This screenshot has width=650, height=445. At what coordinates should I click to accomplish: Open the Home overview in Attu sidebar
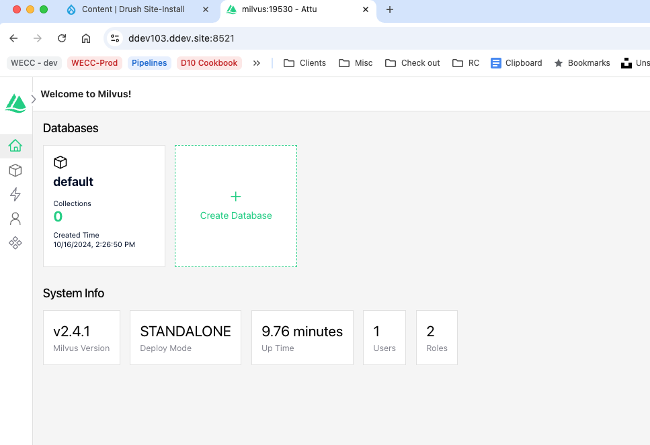(15, 146)
